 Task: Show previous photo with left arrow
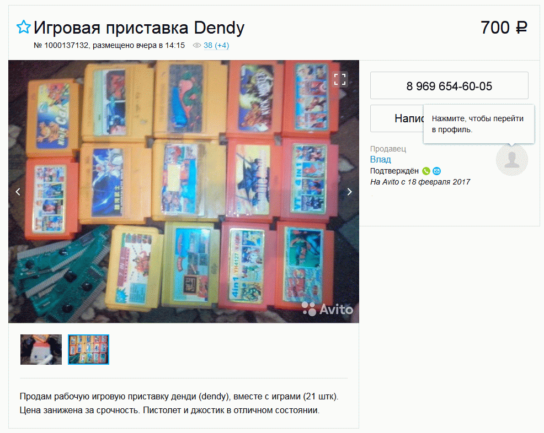[18, 192]
